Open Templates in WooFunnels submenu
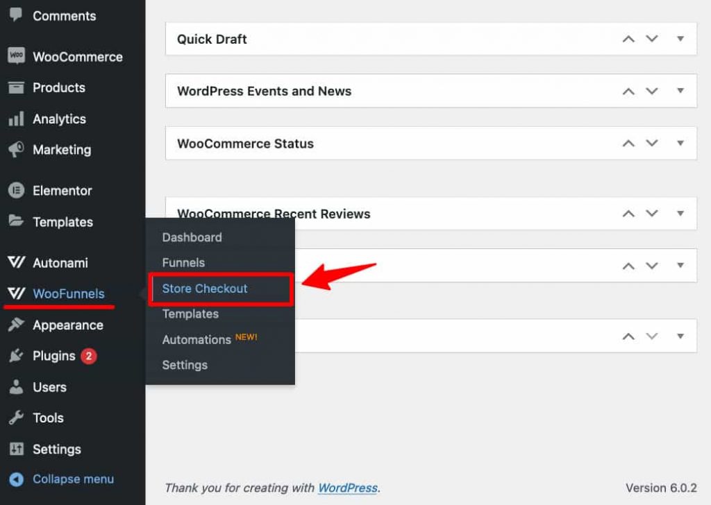Screen dimensions: 711x505 coord(190,314)
